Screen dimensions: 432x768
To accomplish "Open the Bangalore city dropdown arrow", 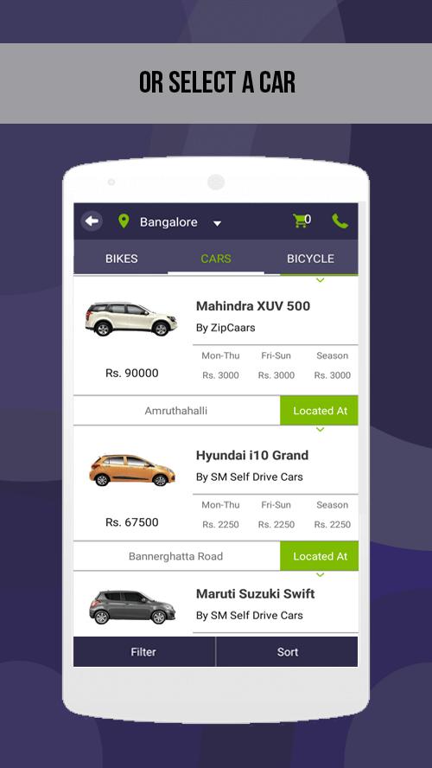I will pos(217,223).
